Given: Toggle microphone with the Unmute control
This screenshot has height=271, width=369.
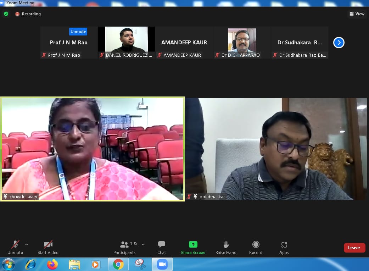Looking at the screenshot, I should [15, 247].
